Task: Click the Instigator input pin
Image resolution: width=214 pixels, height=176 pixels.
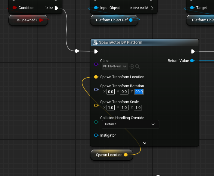Action: 96,135
